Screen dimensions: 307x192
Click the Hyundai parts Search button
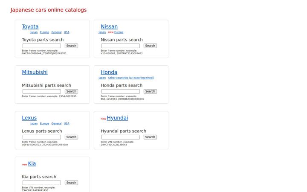(150, 137)
